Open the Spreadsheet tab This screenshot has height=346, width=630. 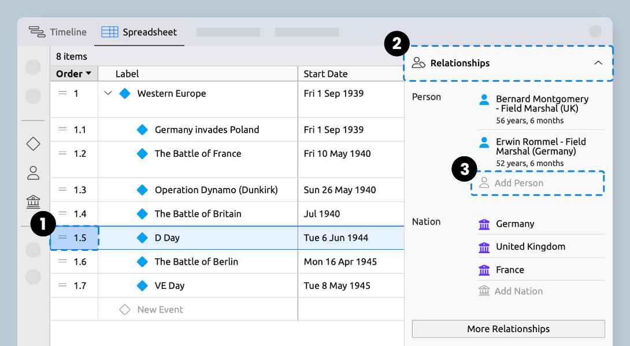click(x=139, y=32)
